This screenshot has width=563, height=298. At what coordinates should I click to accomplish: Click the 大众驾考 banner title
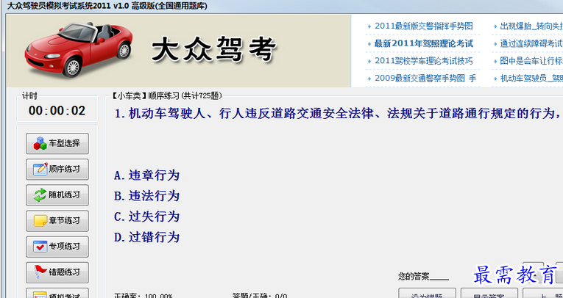click(214, 49)
